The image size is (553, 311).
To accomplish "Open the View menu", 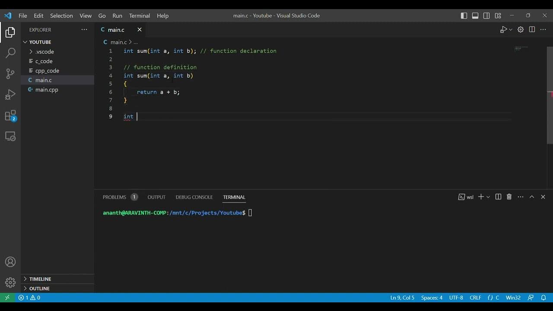I will pyautogui.click(x=86, y=16).
